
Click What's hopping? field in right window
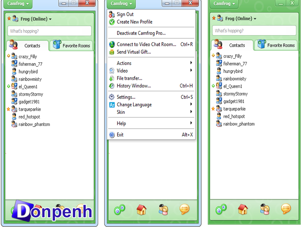pyautogui.click(x=254, y=31)
